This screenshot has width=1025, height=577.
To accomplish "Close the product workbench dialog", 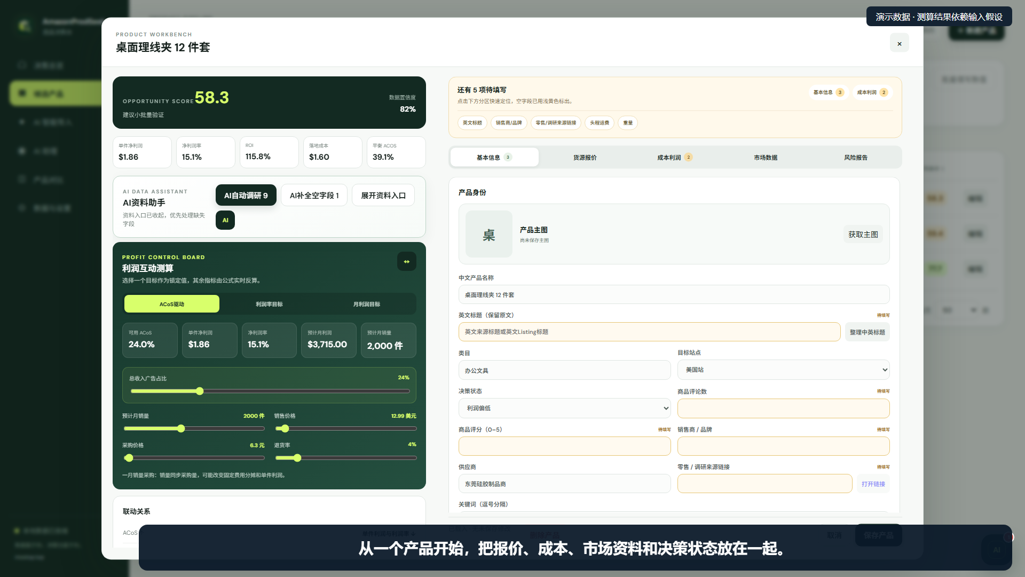I will [x=899, y=43].
